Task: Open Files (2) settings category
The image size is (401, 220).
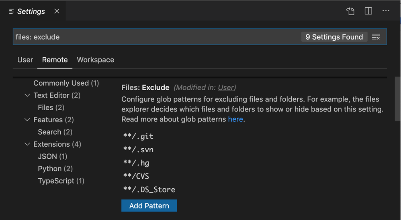Action: [51, 107]
